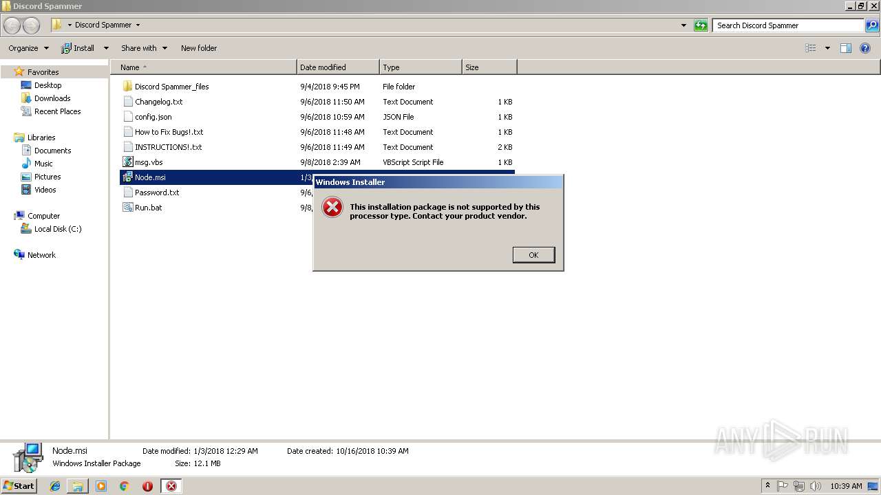Click the Node.msi details pane thumbnail

point(28,458)
